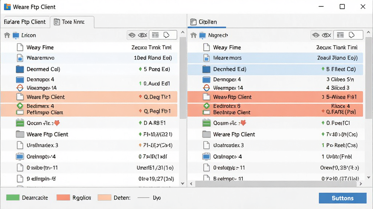The width and height of the screenshot is (373, 209).
Task: Select the row named Uoatrcatiex 3
Action: tap(275, 145)
